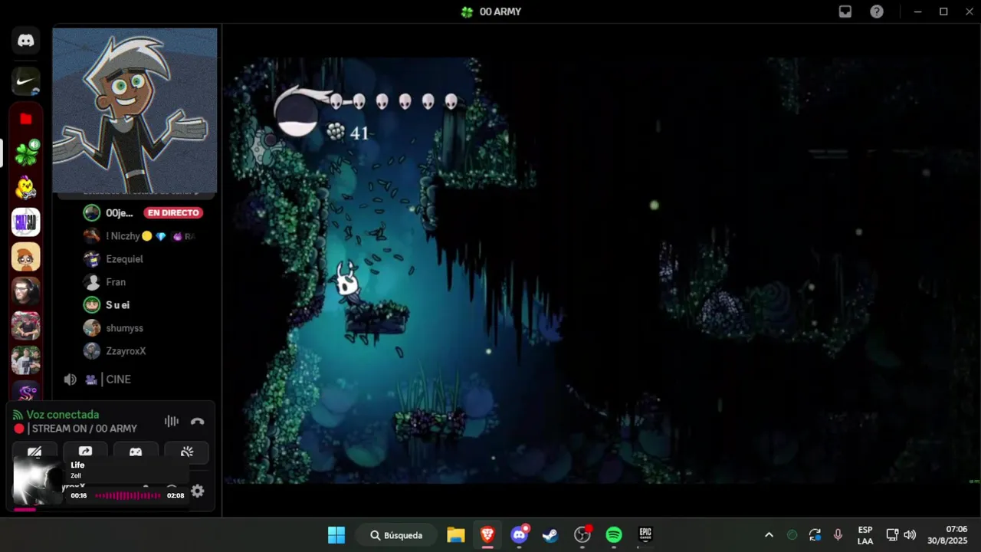The width and height of the screenshot is (981, 552).
Task: Start an activity with gamepad icon
Action: [136, 452]
